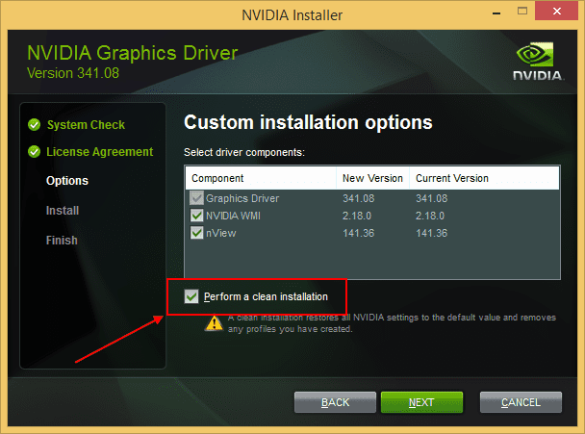Select the Install step in sidebar
This screenshot has width=585, height=434.
(x=63, y=211)
